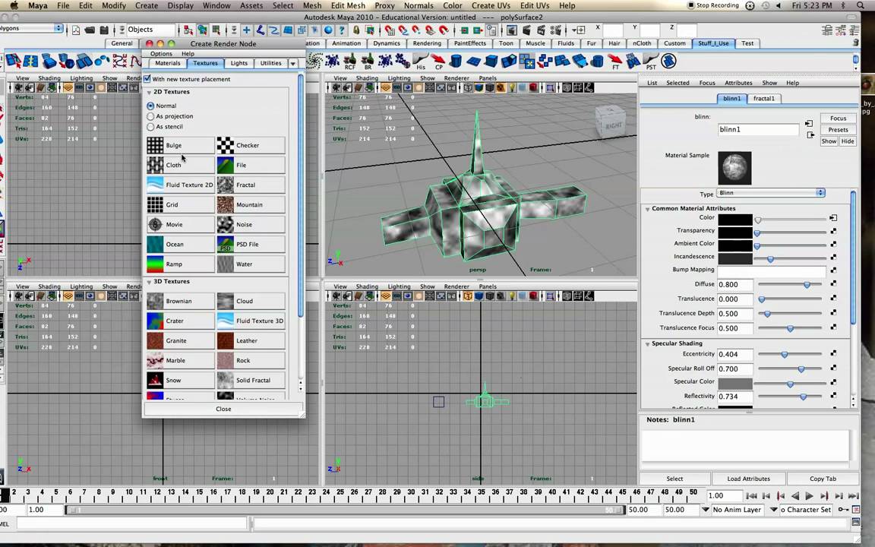
Task: Create a Fluid Texture 3D node
Action: [251, 321]
